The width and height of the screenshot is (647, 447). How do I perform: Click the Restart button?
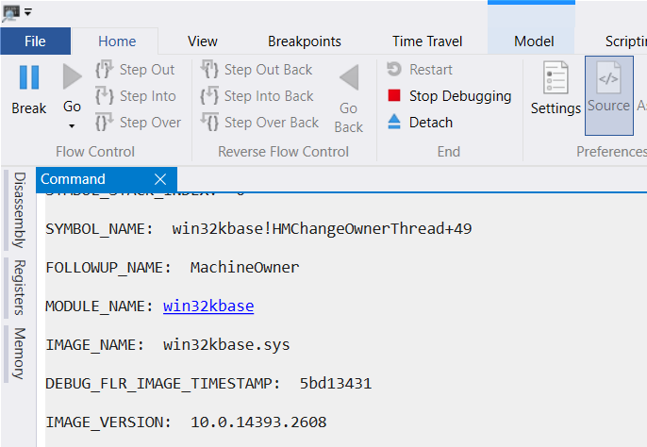[x=420, y=70]
